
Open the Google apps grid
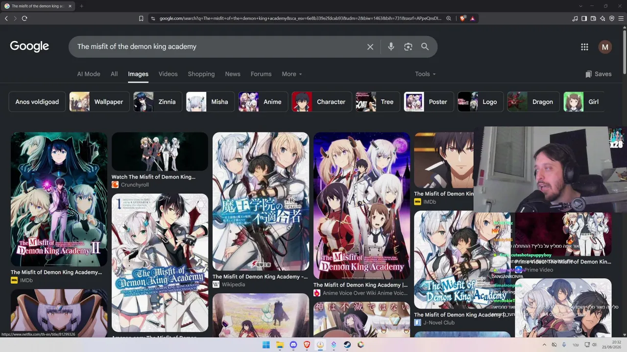(x=584, y=47)
